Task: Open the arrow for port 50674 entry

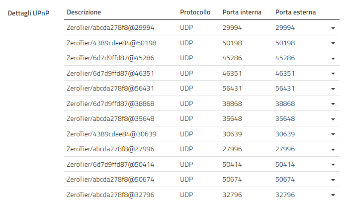Action: click(x=333, y=180)
